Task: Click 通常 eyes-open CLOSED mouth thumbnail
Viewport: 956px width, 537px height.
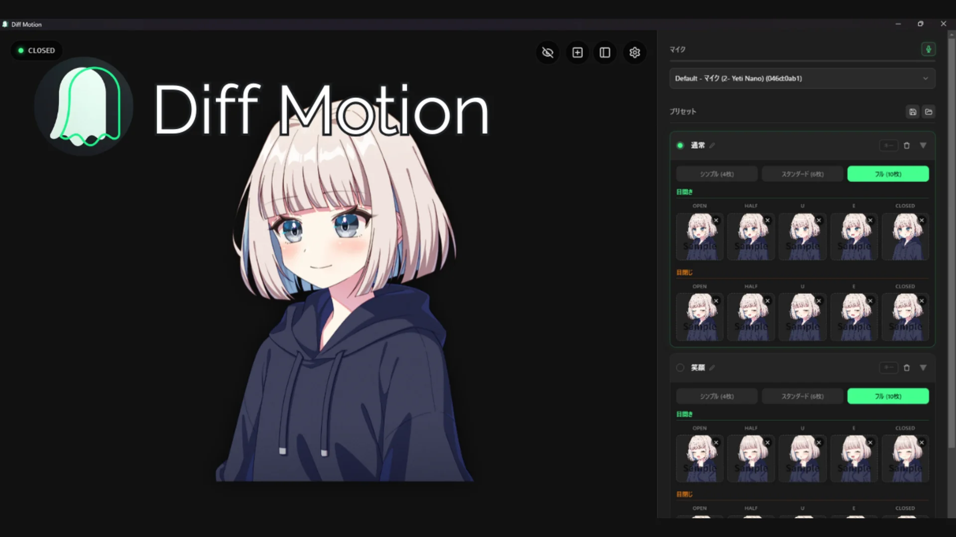Action: click(905, 237)
